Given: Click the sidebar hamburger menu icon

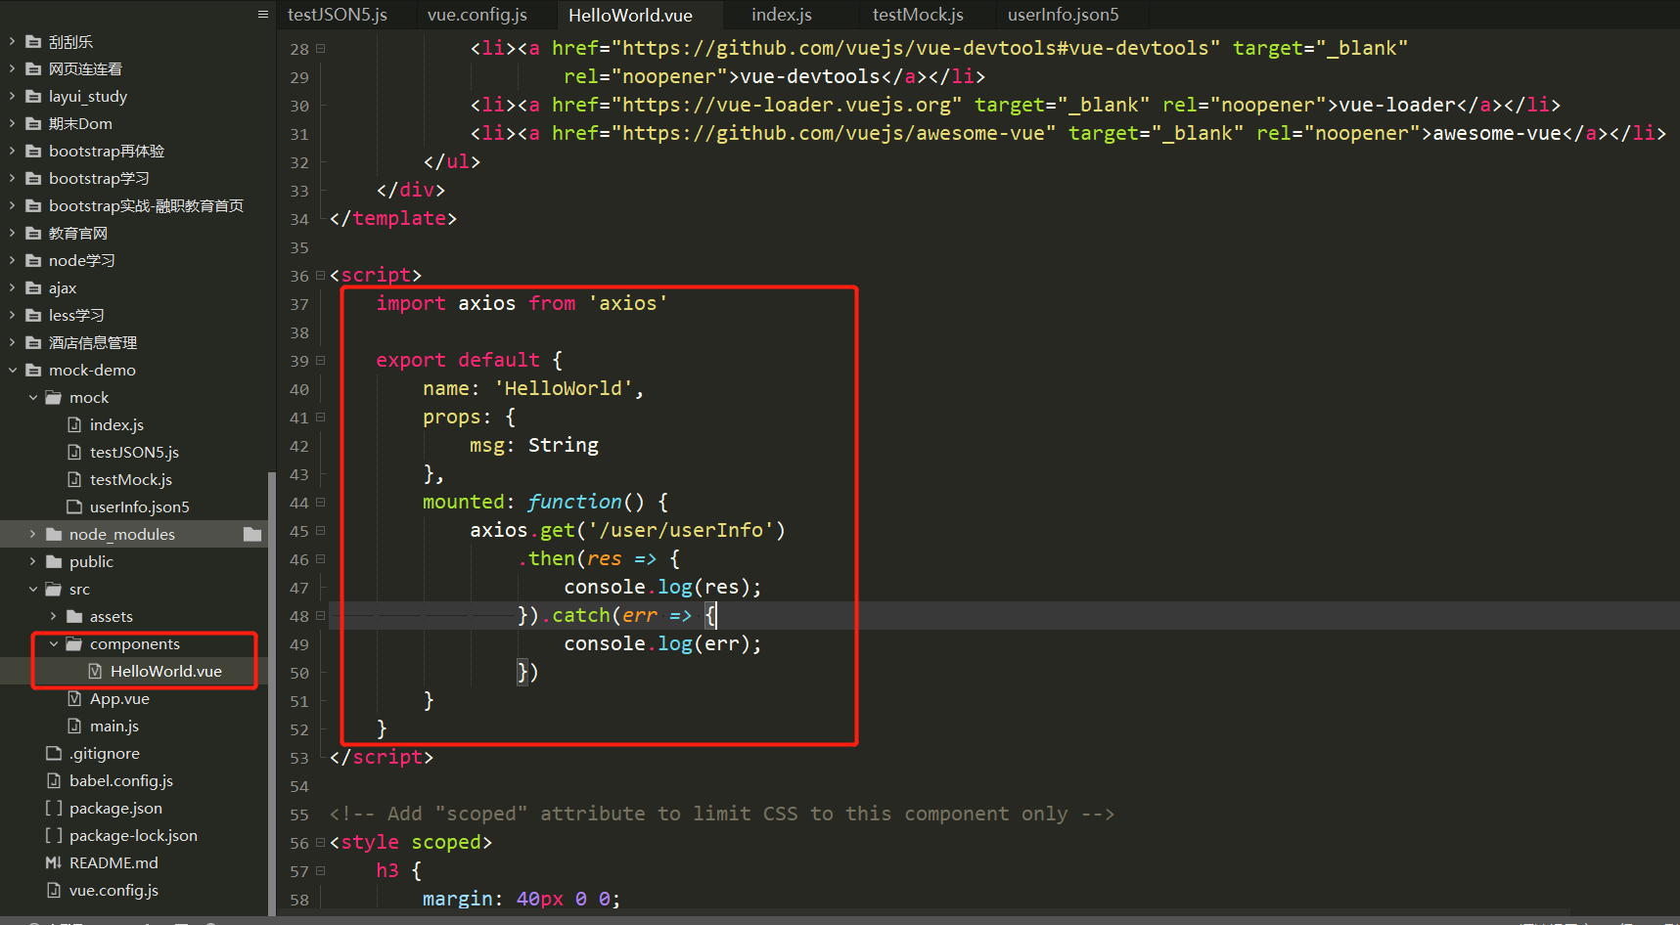Looking at the screenshot, I should (262, 14).
